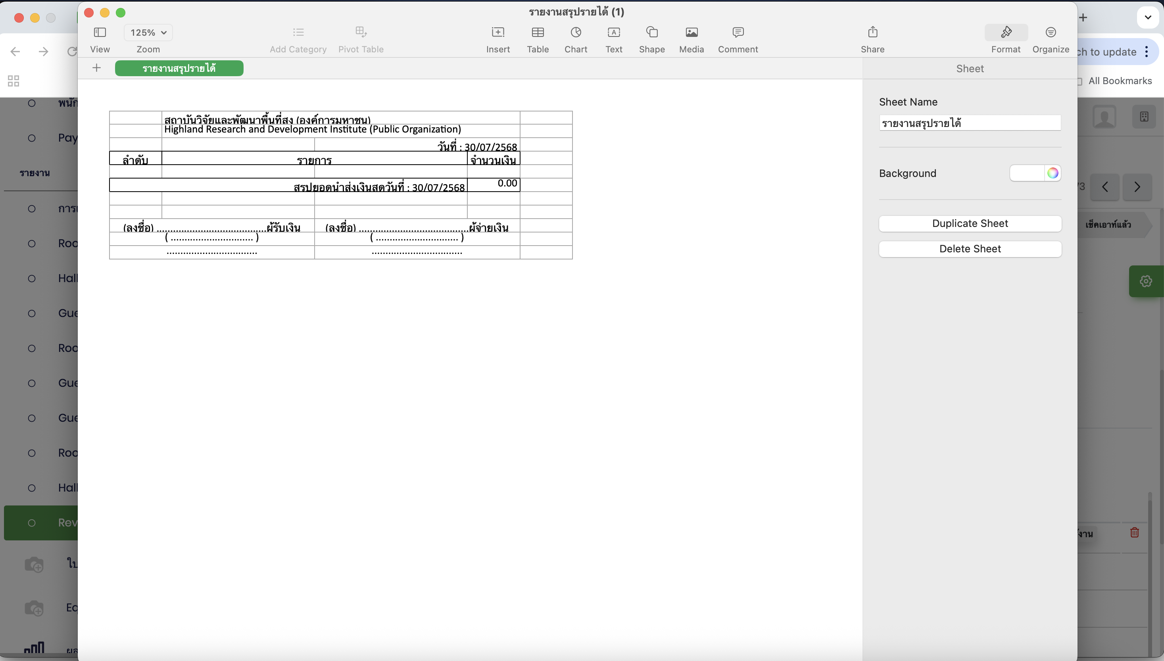Expand the browser tab list chevron

click(1148, 18)
